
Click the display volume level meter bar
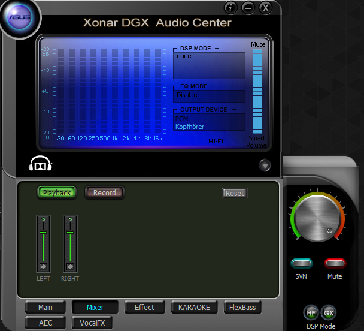coord(257,91)
